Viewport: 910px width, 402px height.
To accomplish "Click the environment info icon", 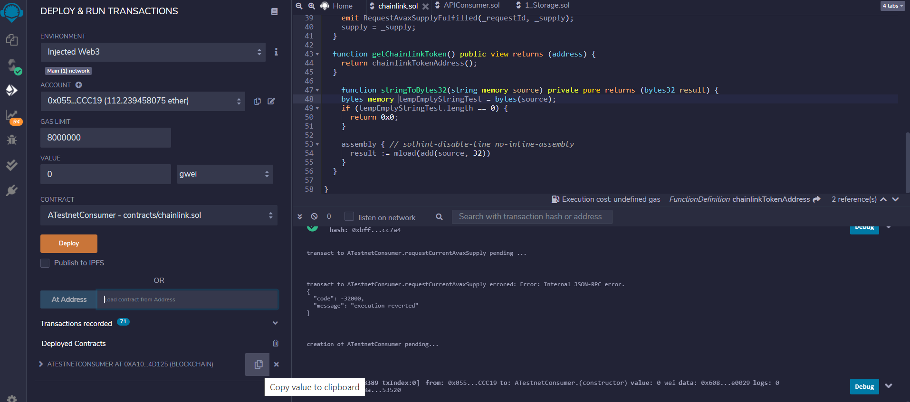I will click(276, 52).
